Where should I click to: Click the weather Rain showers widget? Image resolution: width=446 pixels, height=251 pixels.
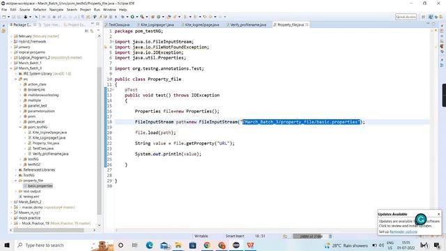(346, 245)
